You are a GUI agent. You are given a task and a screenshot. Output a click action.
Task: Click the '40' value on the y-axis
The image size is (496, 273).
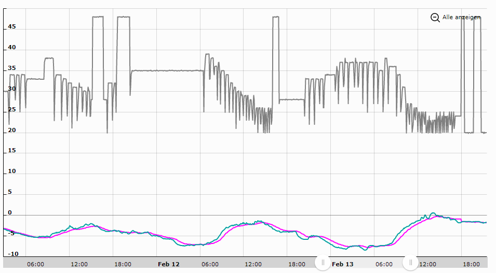click(x=12, y=47)
